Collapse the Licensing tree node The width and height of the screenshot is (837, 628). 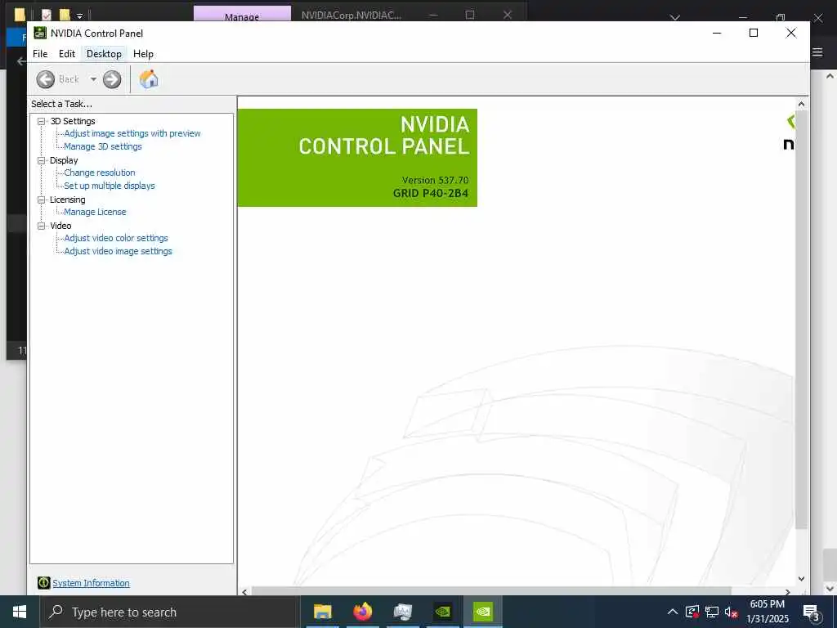tap(41, 200)
